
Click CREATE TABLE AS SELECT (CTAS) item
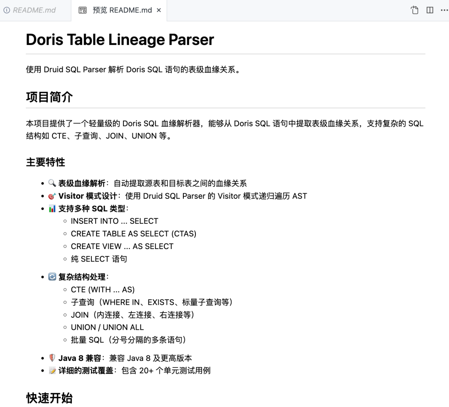coord(133,234)
